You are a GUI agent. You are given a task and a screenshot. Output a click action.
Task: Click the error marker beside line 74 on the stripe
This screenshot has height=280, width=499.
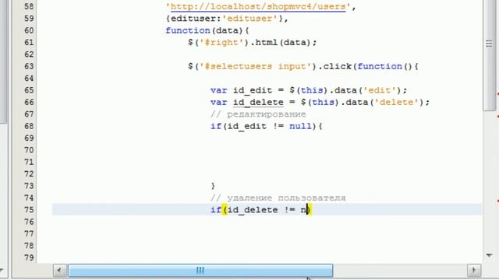click(497, 201)
